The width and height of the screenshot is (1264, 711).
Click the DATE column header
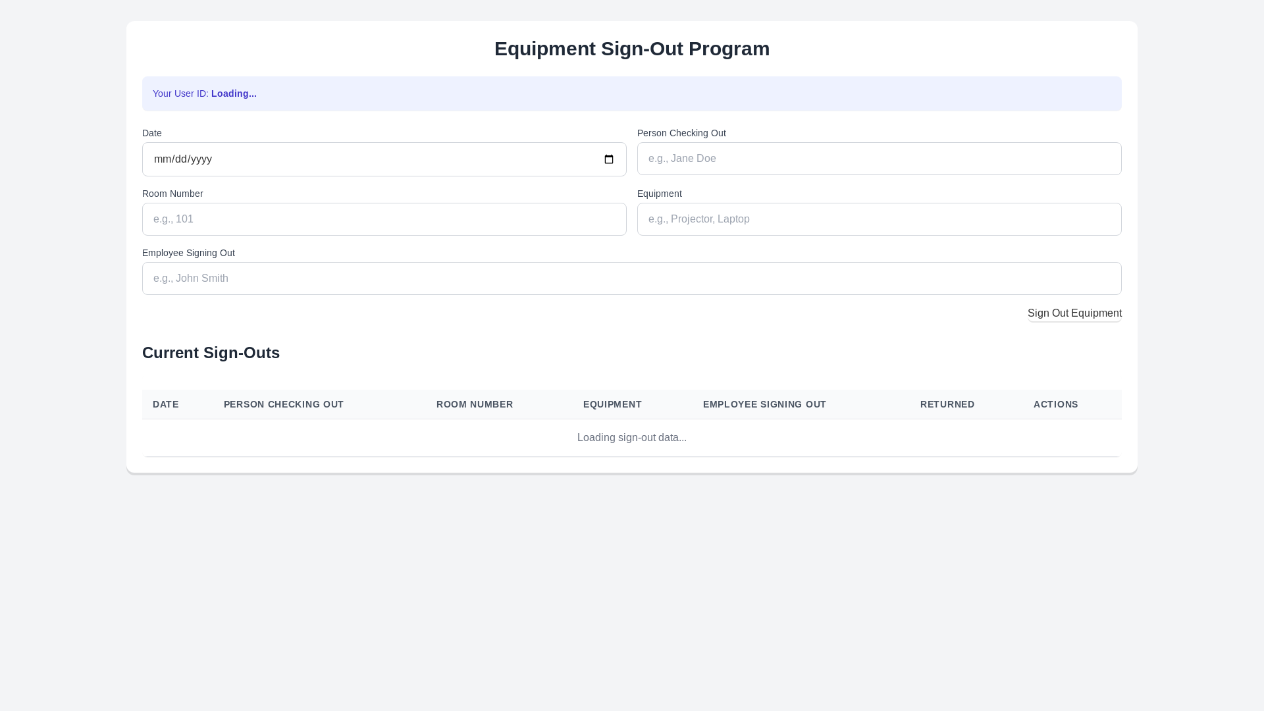[166, 404]
